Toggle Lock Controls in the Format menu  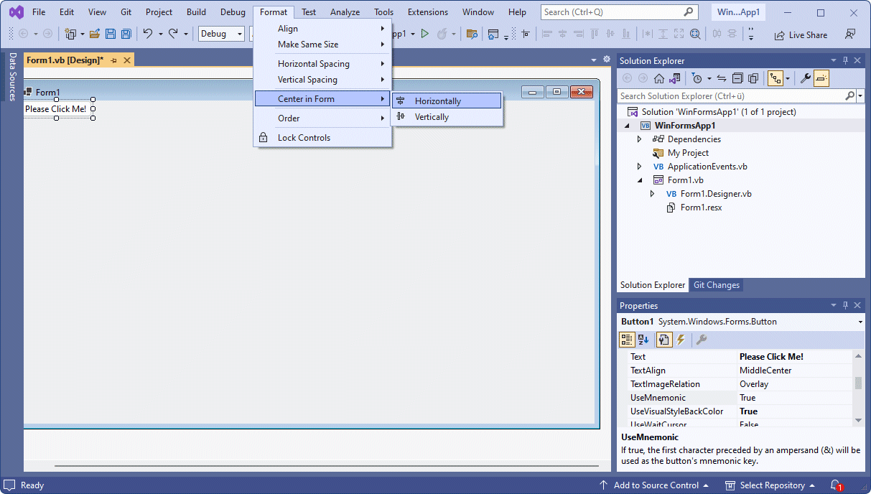[304, 138]
